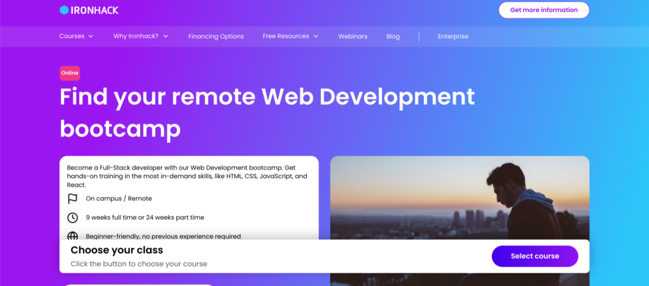The image size is (649, 286).
Task: Click the flag icon beside On campus / Remote
Action: pyautogui.click(x=72, y=198)
